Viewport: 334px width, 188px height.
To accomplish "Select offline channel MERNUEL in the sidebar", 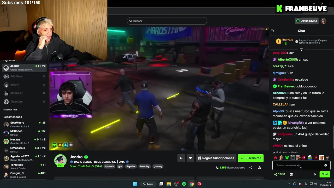I will click(25, 93).
